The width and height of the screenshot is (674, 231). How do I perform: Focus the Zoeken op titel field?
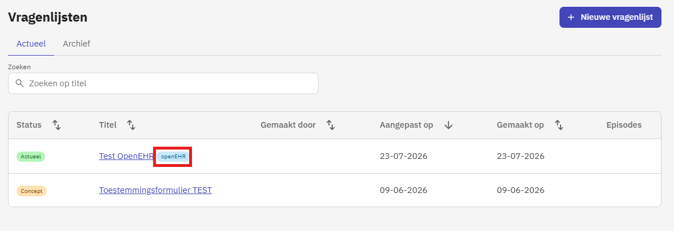click(x=163, y=83)
